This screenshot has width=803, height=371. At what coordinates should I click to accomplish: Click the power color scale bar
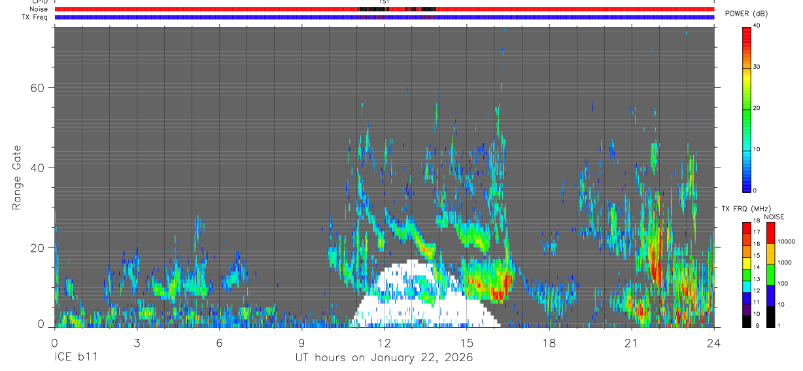(x=747, y=109)
